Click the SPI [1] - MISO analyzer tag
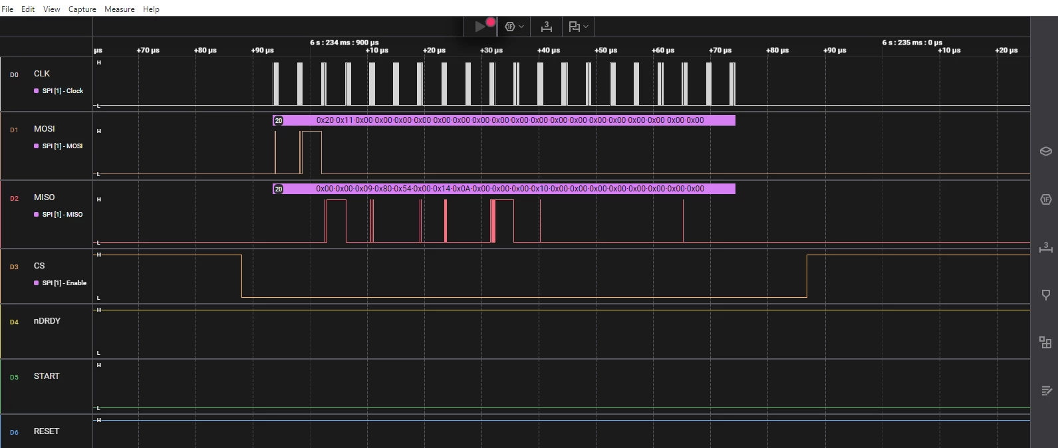 click(63, 215)
